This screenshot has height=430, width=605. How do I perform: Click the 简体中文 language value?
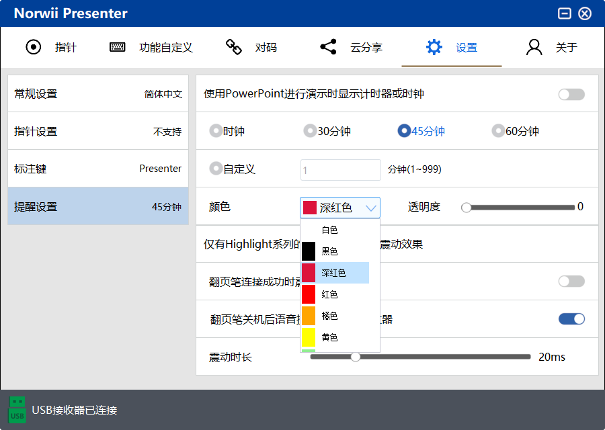(163, 94)
